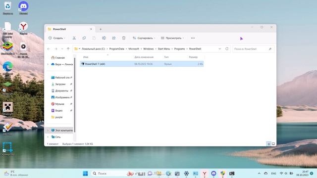Expand Сеть in navigation pane
317x178 pixels.
click(48, 137)
